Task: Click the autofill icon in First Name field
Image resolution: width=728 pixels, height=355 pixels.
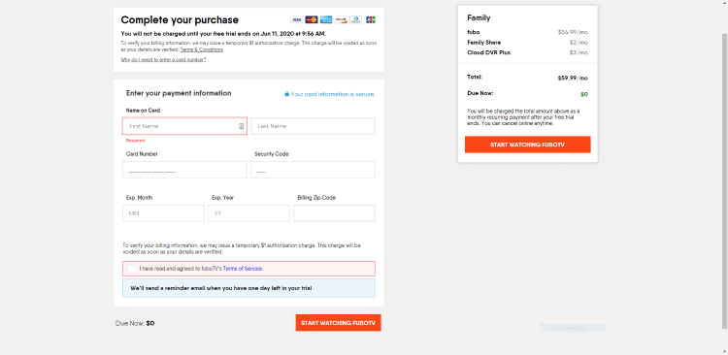Action: point(242,126)
